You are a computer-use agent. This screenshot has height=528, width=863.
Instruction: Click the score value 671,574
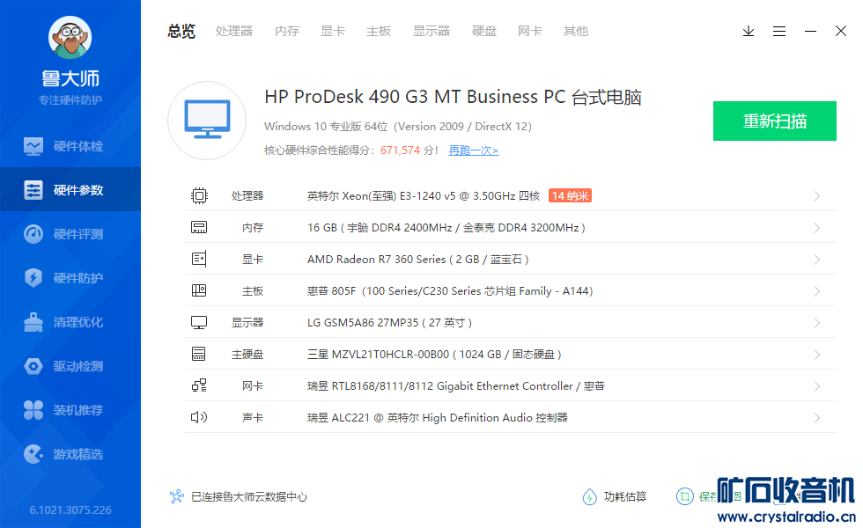400,150
